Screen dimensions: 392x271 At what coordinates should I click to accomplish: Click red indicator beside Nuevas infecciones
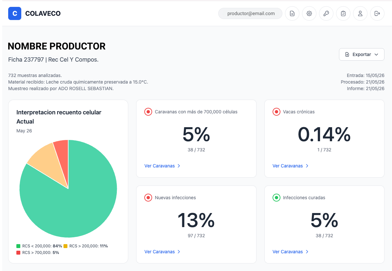pos(148,198)
